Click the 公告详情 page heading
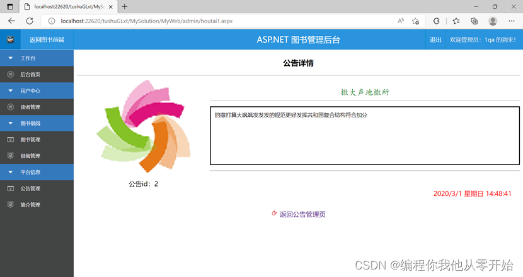523x277 pixels. 298,63
